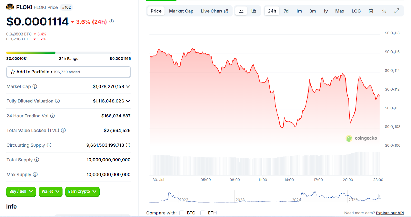Viewport: 411px width, 217px height.
Task: Select the 3m time range
Action: coord(313,11)
